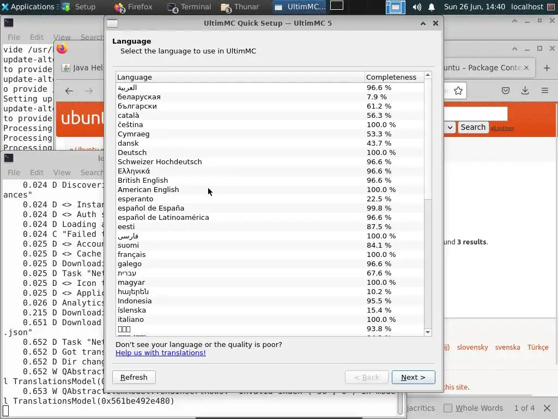This screenshot has width=558, height=419.
Task: Click the search field on the Ubuntu packages page
Action: coord(475,114)
